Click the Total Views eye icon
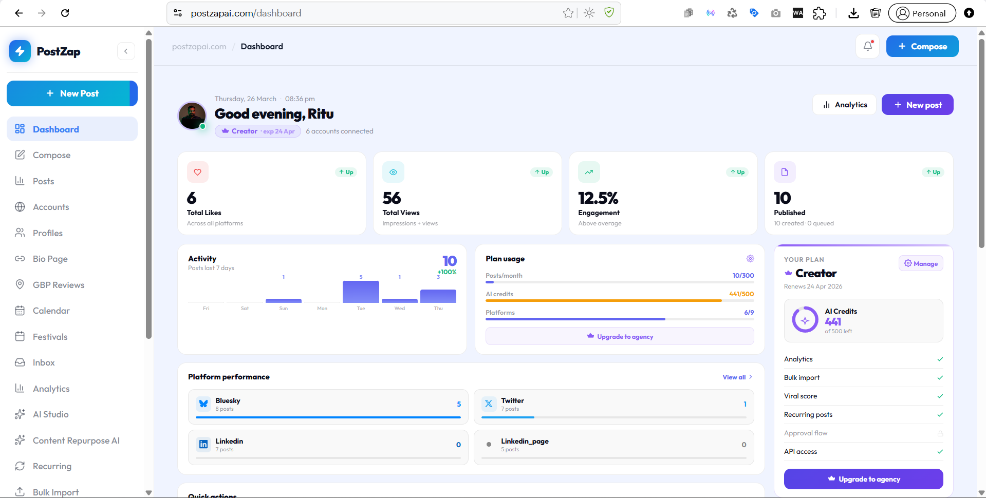Screen dimensions: 986x498 coord(393,173)
